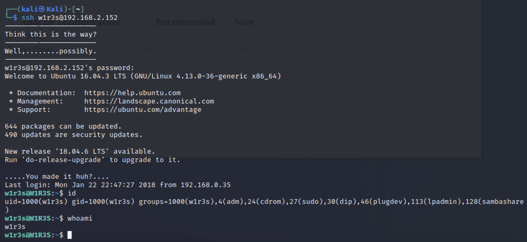The image size is (527, 242).
Task: Click the faded "Now" column heading
Action: (245, 22)
